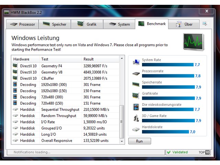The width and height of the screenshot is (220, 165).
Task: Click the Grafikrate graphics card icon
Action: pos(136,96)
